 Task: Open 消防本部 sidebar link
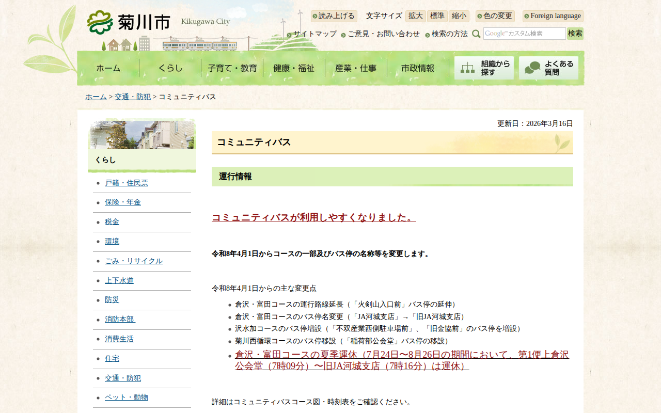[x=120, y=320]
